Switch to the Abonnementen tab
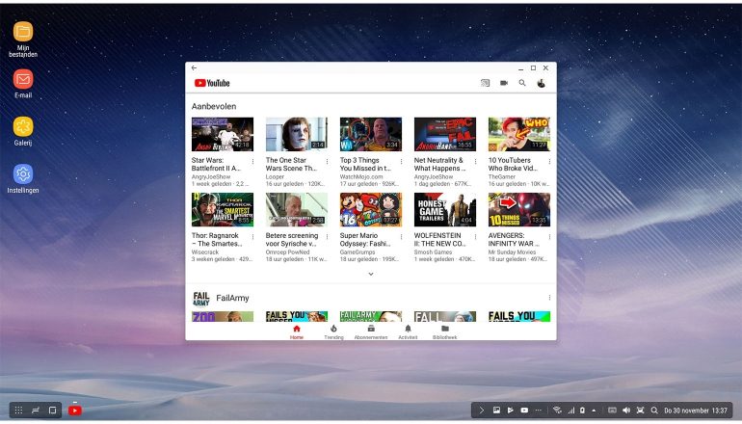Viewport: 742px width, 424px height. click(x=371, y=331)
